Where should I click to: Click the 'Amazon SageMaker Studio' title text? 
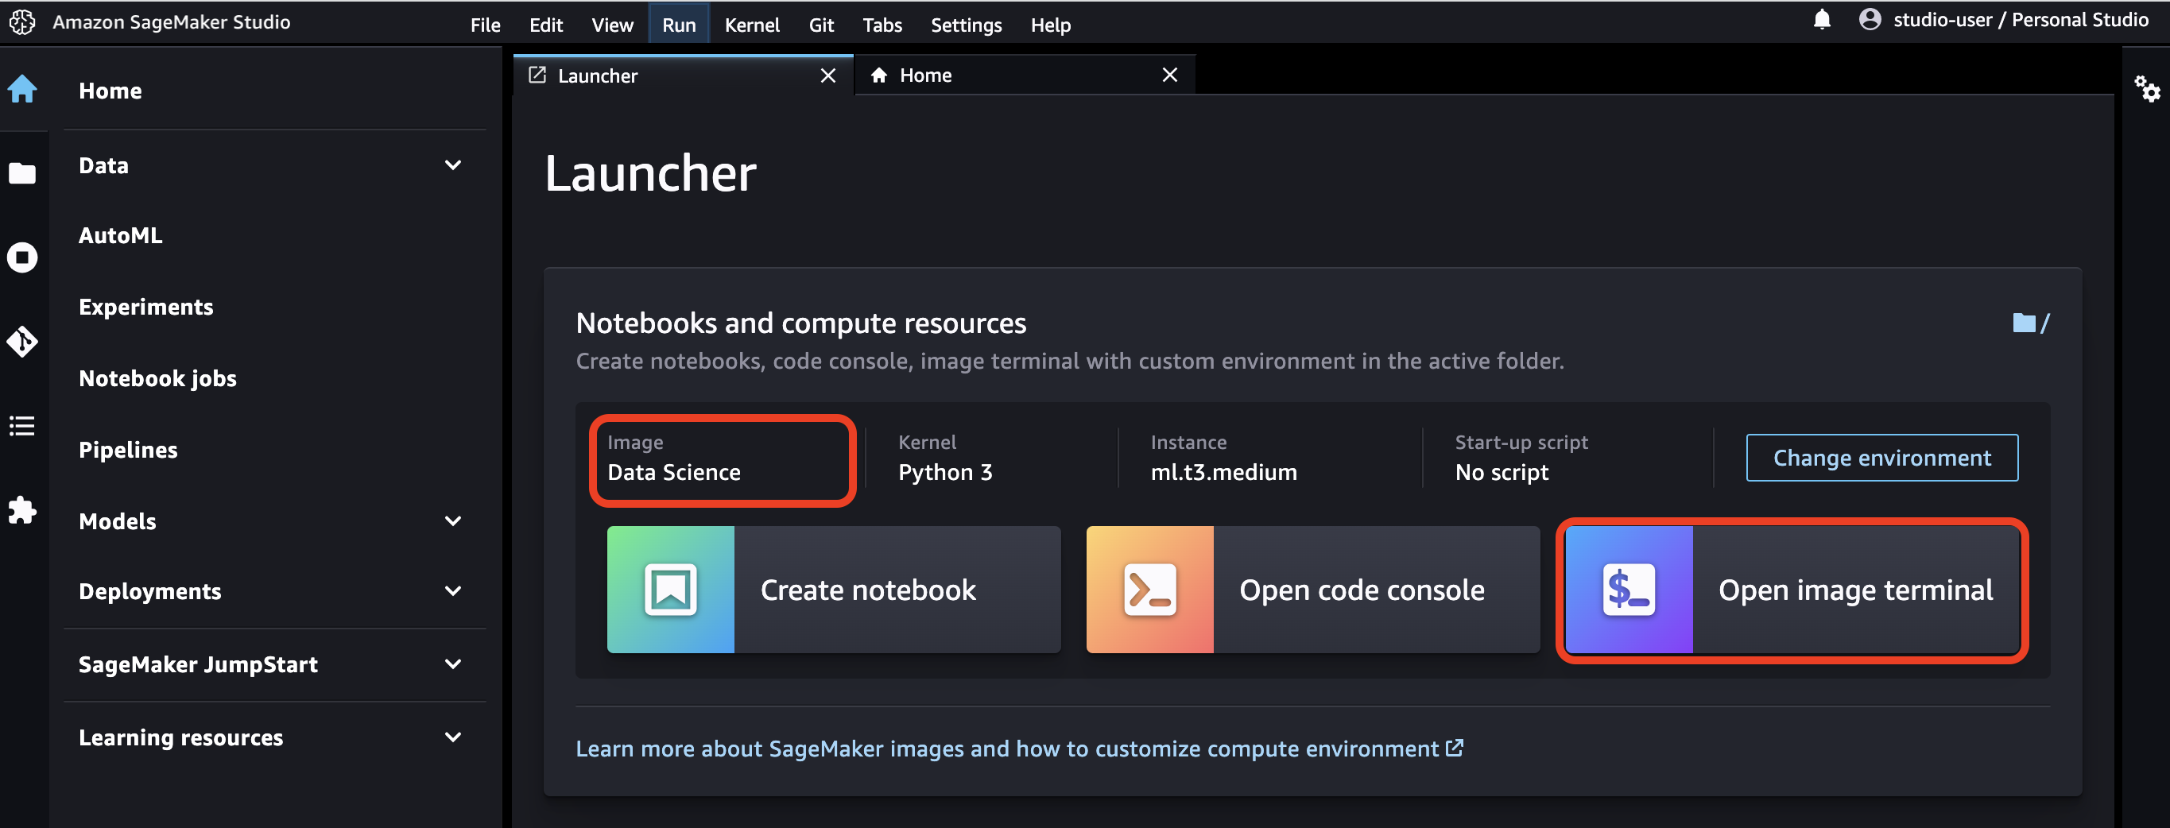[171, 22]
